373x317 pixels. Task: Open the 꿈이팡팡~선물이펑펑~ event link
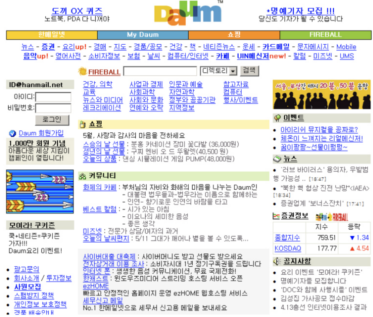[314, 148]
